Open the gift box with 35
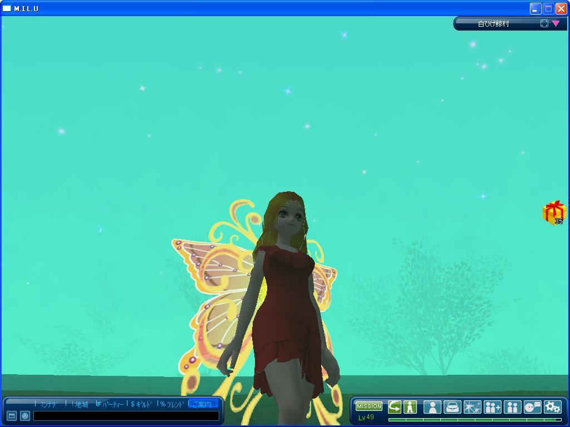The image size is (570, 427). (x=554, y=213)
